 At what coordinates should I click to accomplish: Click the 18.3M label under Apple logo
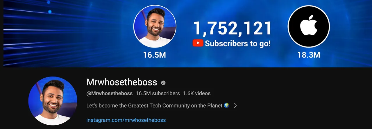pyautogui.click(x=309, y=55)
